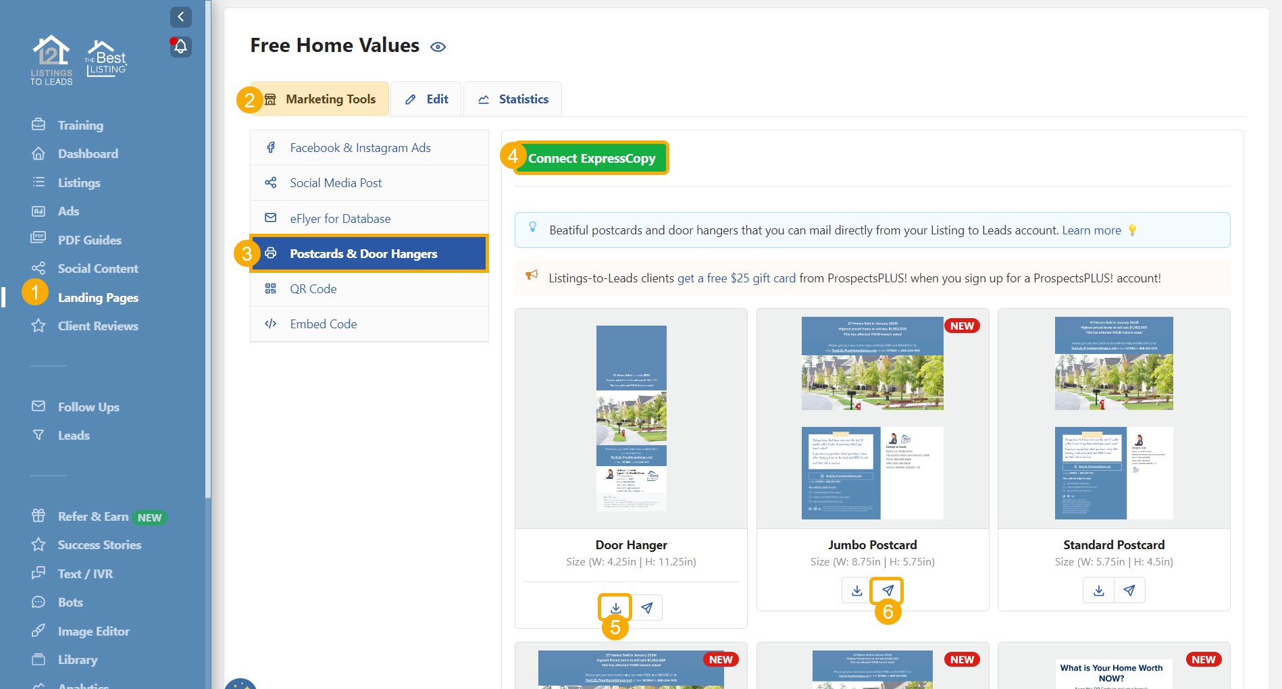Click the notification bell icon

pos(180,47)
